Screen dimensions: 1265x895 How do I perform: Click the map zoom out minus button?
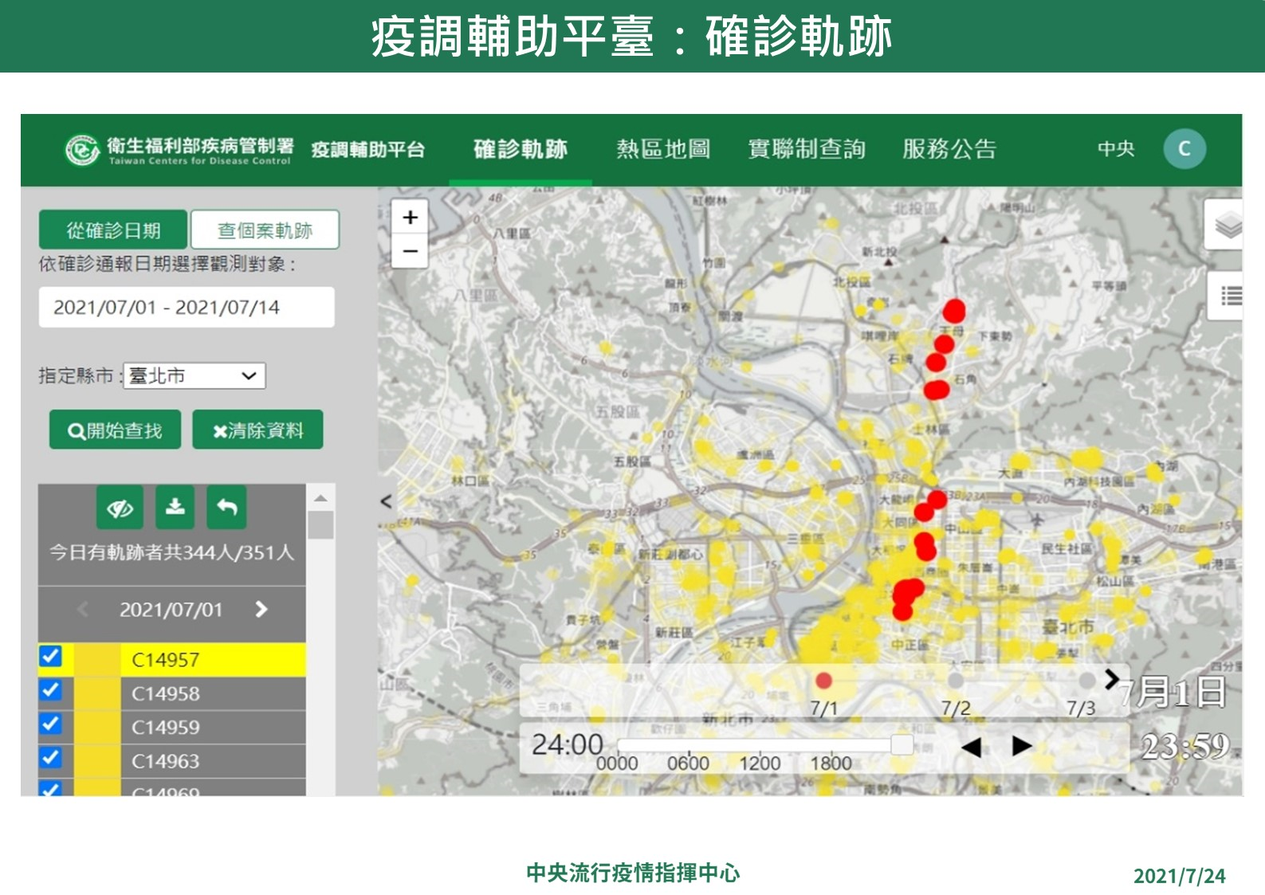(410, 251)
